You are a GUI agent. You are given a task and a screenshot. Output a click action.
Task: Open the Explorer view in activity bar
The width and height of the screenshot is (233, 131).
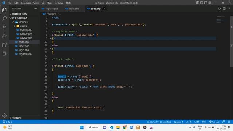(4, 10)
